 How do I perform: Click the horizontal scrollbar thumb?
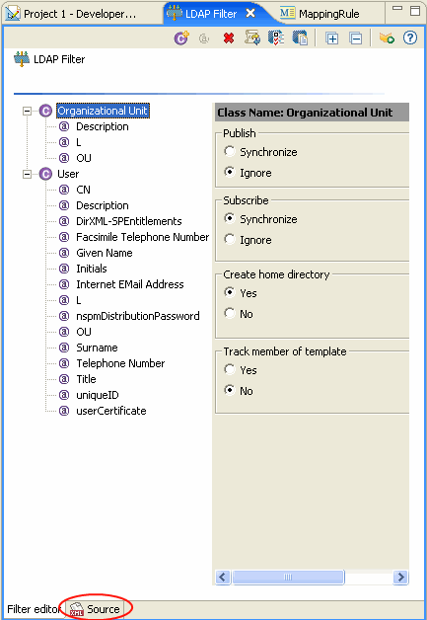point(288,577)
